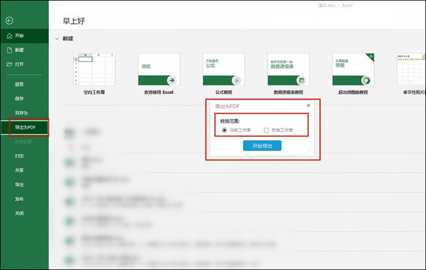Open the 数据透视表教程 template

(x=288, y=69)
